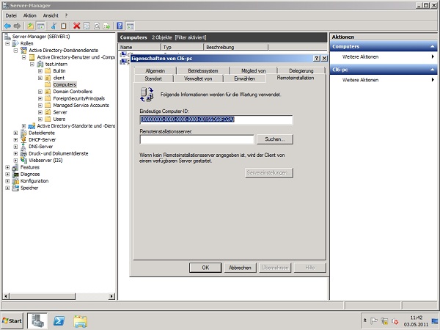Collapse the Cl6-pc section in the Aktionen pane
440x330 pixels.
[433, 70]
